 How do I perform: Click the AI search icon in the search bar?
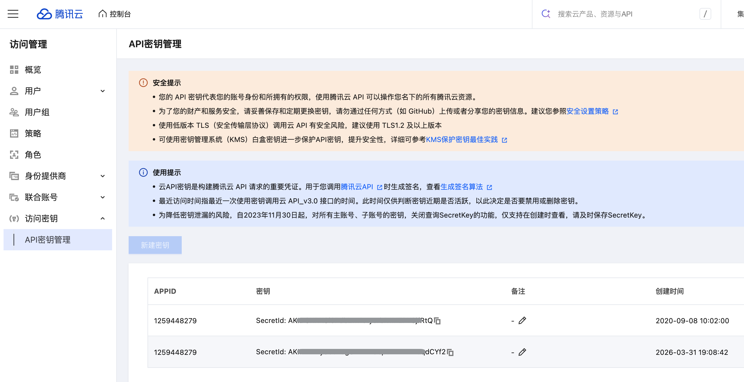click(546, 14)
